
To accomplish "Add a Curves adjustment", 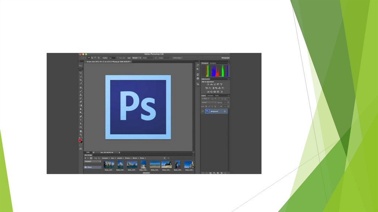I will pyautogui.click(x=215, y=85).
